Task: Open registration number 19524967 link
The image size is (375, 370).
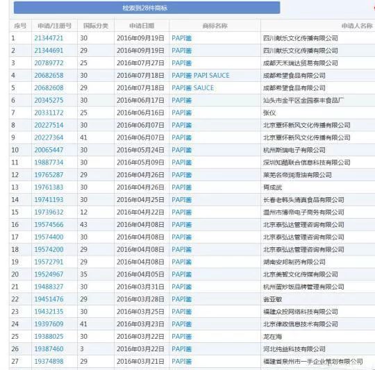Action: [49, 274]
